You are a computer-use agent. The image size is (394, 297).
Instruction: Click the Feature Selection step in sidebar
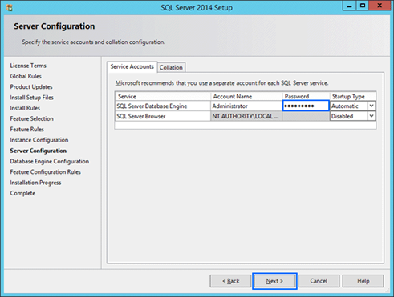point(32,118)
